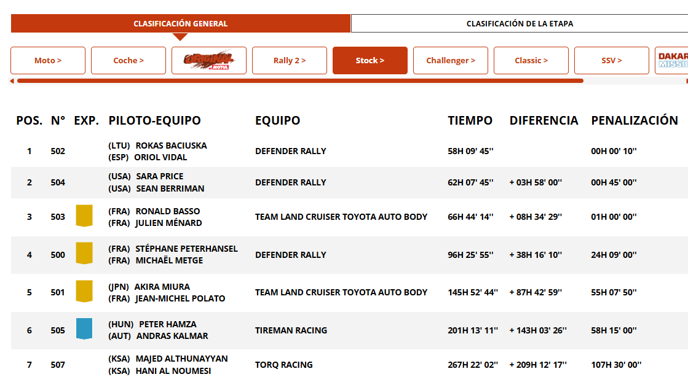The width and height of the screenshot is (688, 377).
Task: Click blue experience badge for Peter Hamza
Action: (84, 328)
